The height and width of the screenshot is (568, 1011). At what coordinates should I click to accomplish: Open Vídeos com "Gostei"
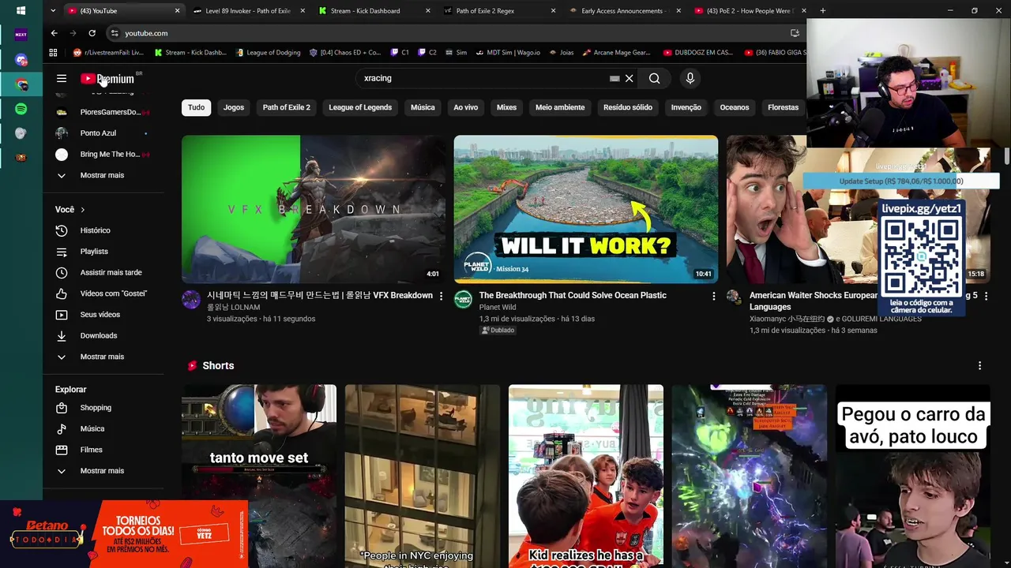pos(113,293)
